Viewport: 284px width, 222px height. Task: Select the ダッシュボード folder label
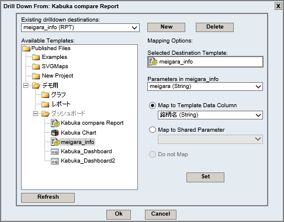point(68,113)
